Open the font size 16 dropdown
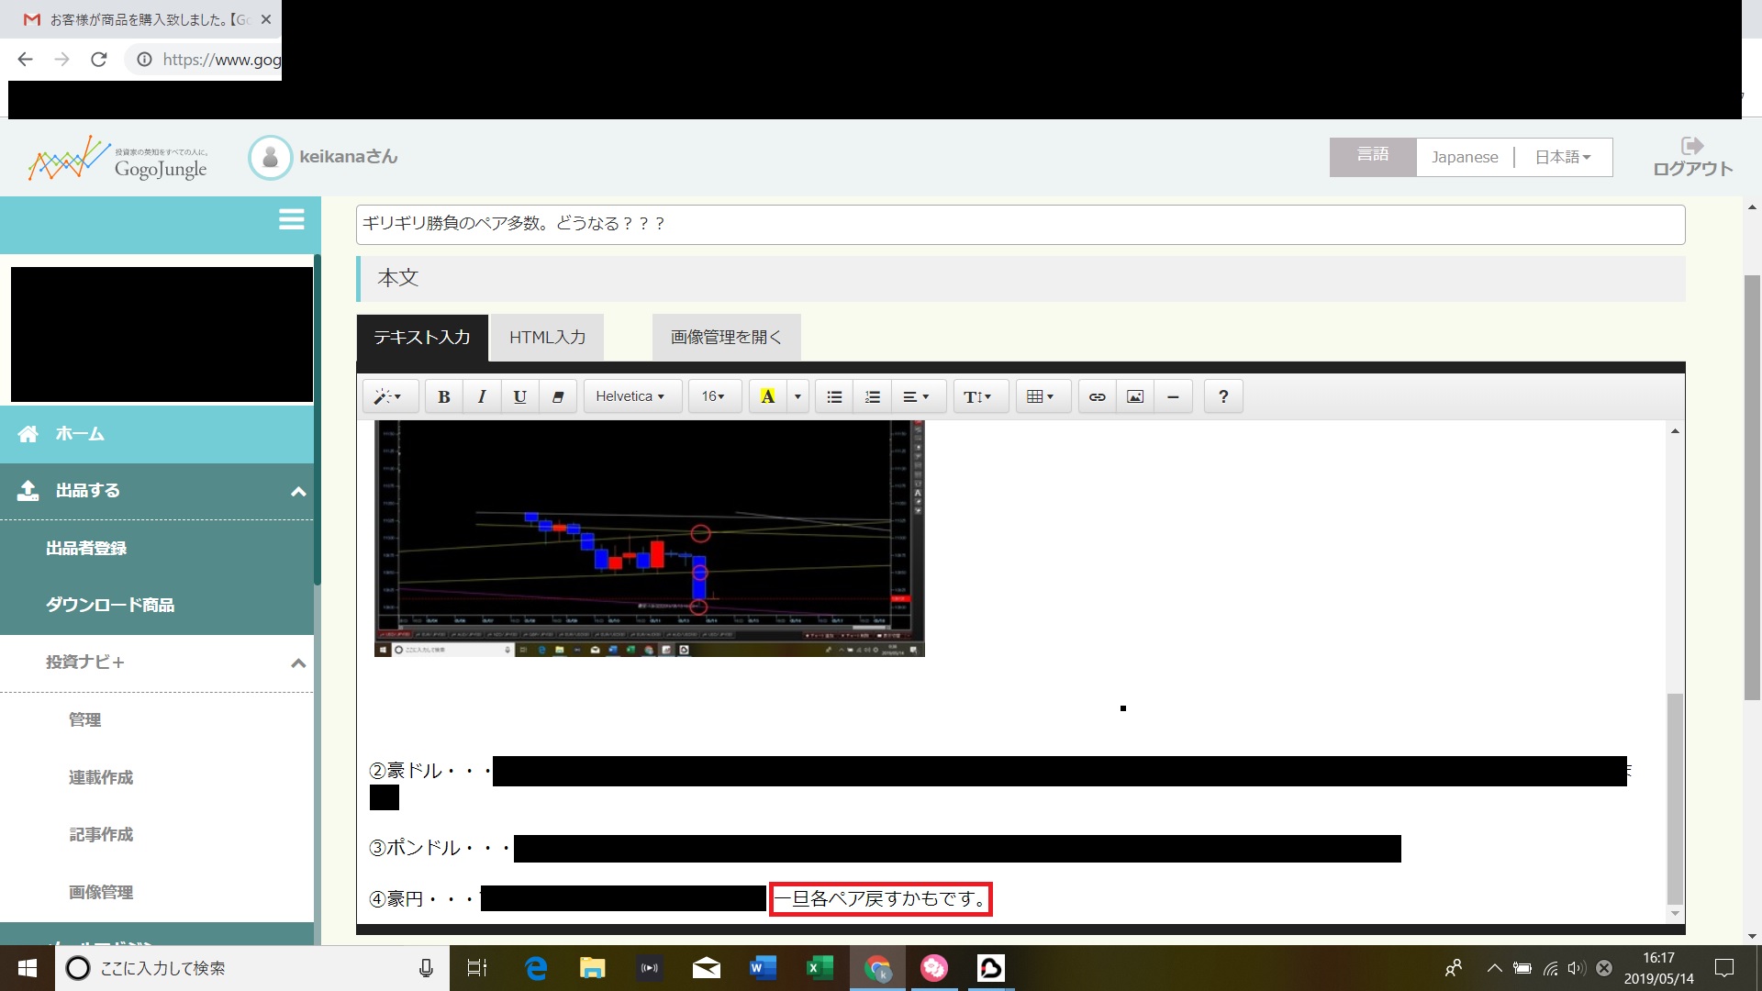1762x991 pixels. point(713,396)
